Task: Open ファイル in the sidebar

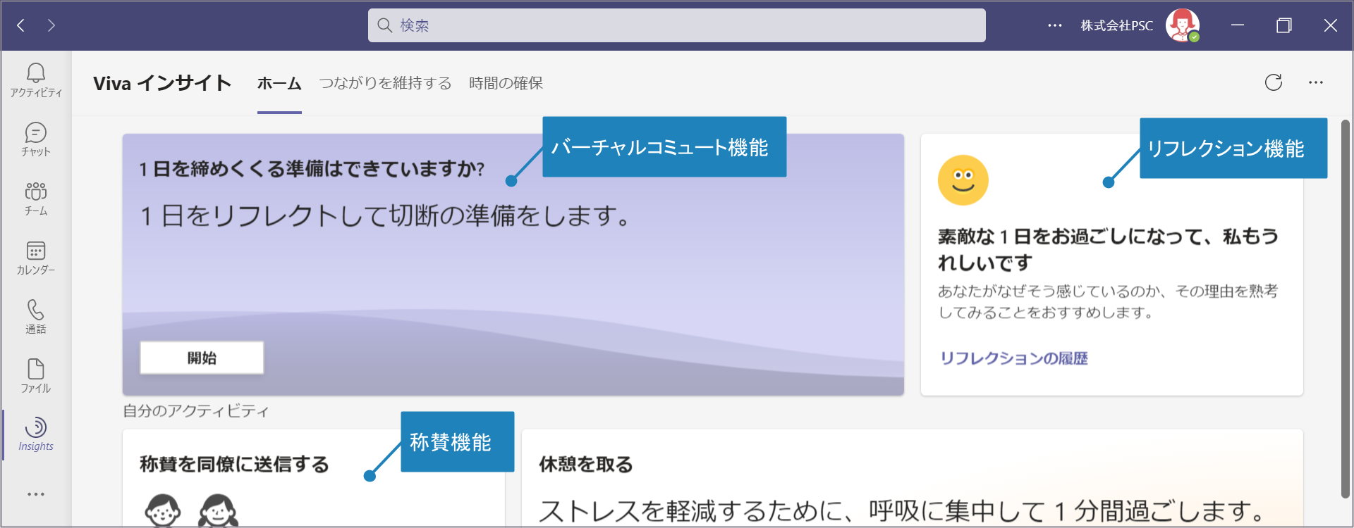Action: pyautogui.click(x=36, y=375)
